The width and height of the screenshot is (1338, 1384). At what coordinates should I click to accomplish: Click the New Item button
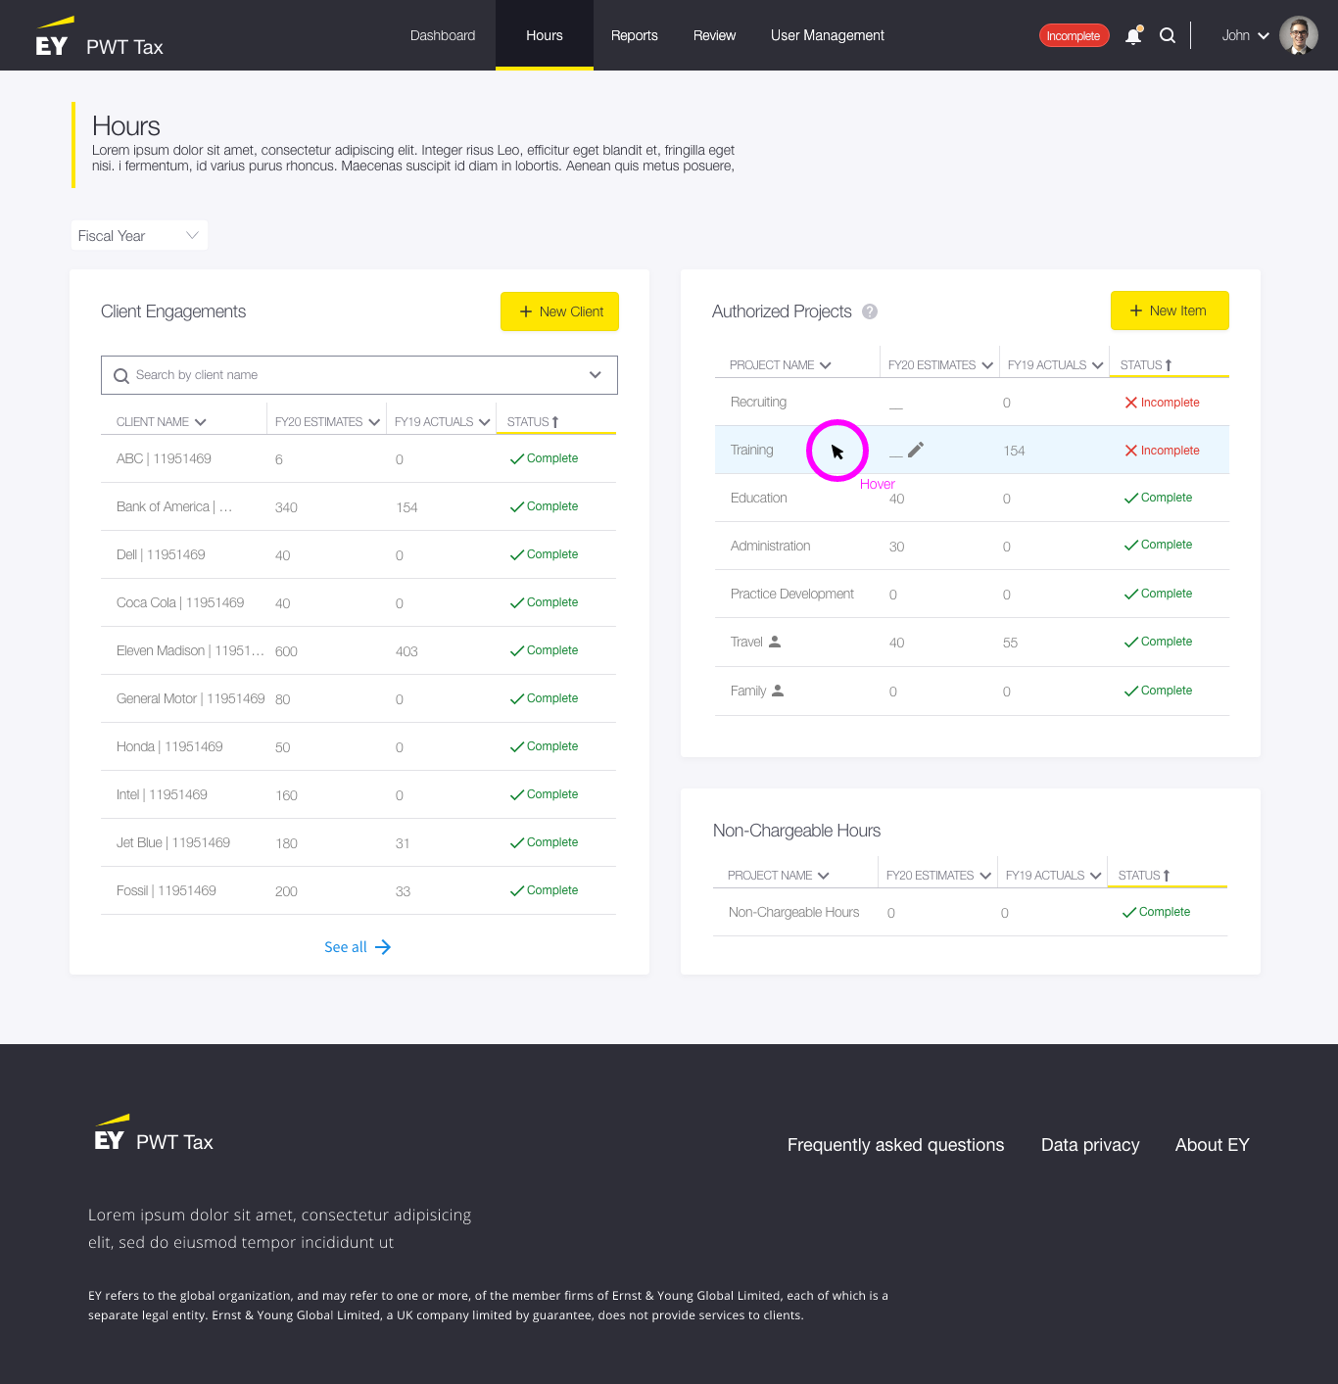[x=1170, y=310]
